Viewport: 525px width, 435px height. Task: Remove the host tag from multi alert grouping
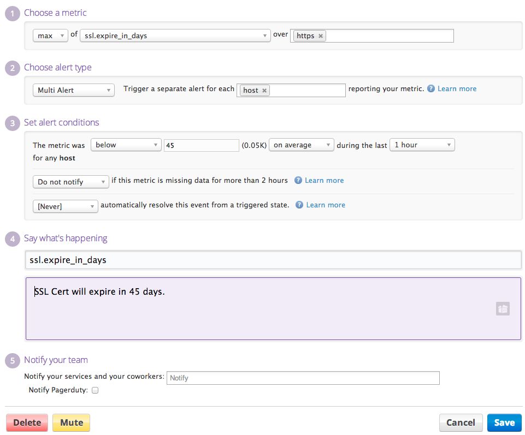pyautogui.click(x=264, y=91)
